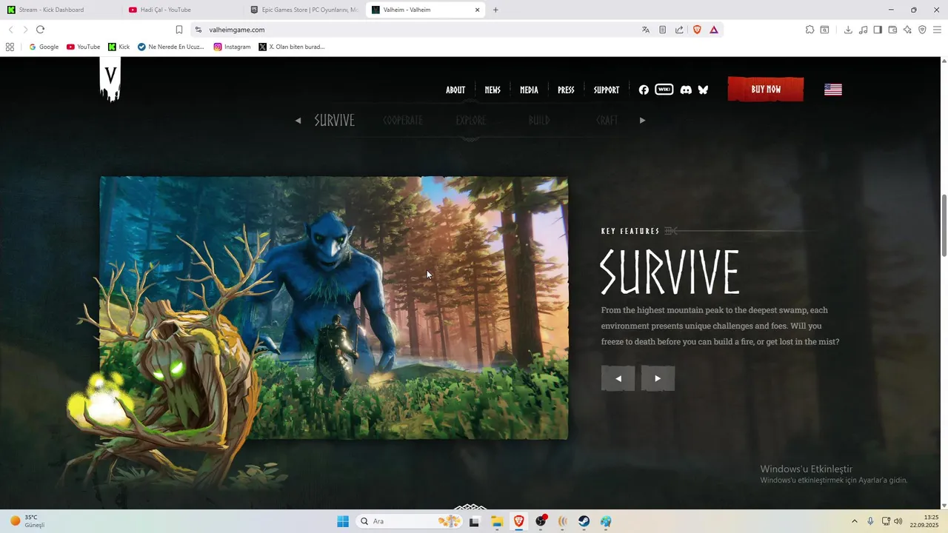
Task: Open the PRESS menu item
Action: [x=566, y=90]
